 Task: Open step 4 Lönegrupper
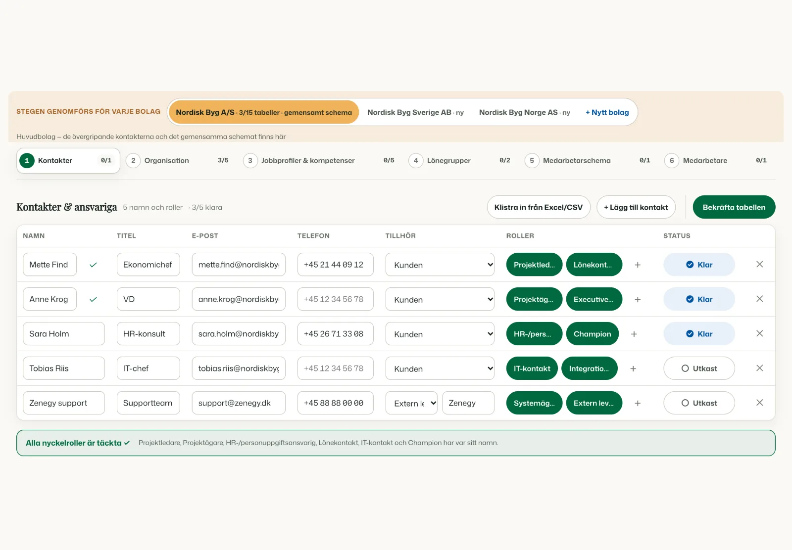[459, 161]
